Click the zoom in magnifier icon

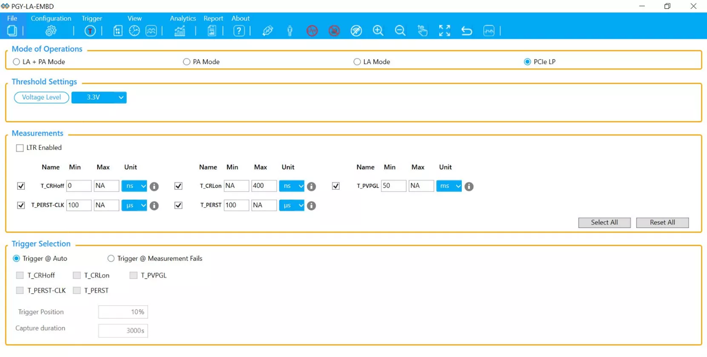[x=378, y=31]
